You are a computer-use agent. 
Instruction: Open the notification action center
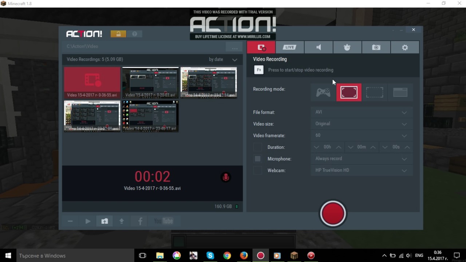[457, 255]
